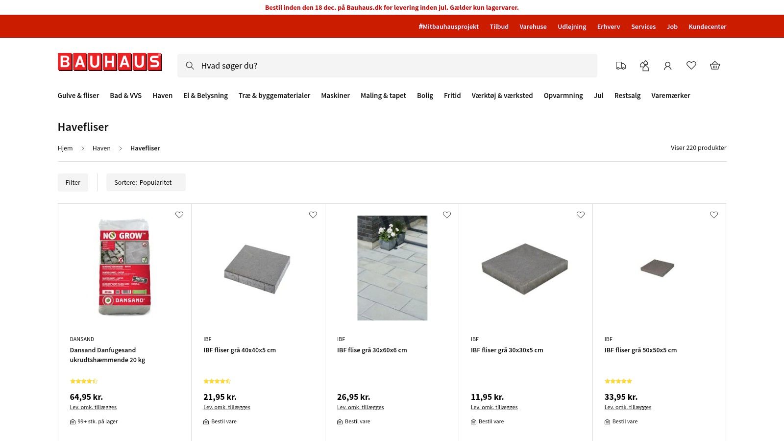Open IBF 30x60x6 patio image
The width and height of the screenshot is (784, 441).
tap(392, 268)
